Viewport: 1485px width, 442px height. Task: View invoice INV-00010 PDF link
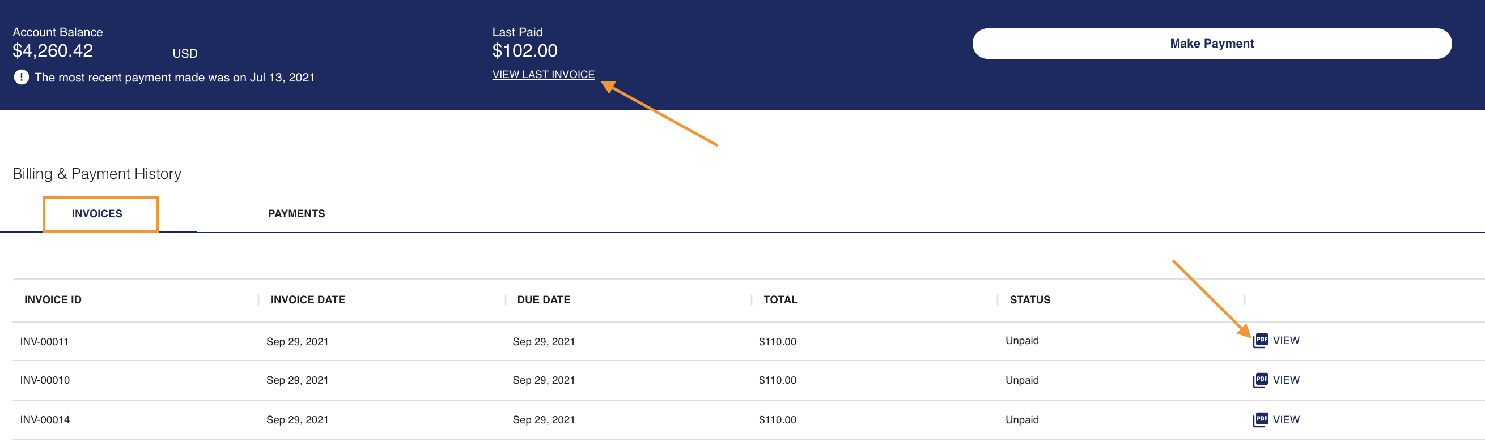[1286, 380]
